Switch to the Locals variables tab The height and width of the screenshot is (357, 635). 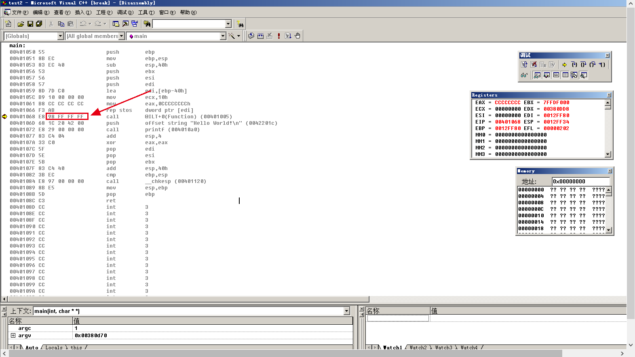coord(54,347)
